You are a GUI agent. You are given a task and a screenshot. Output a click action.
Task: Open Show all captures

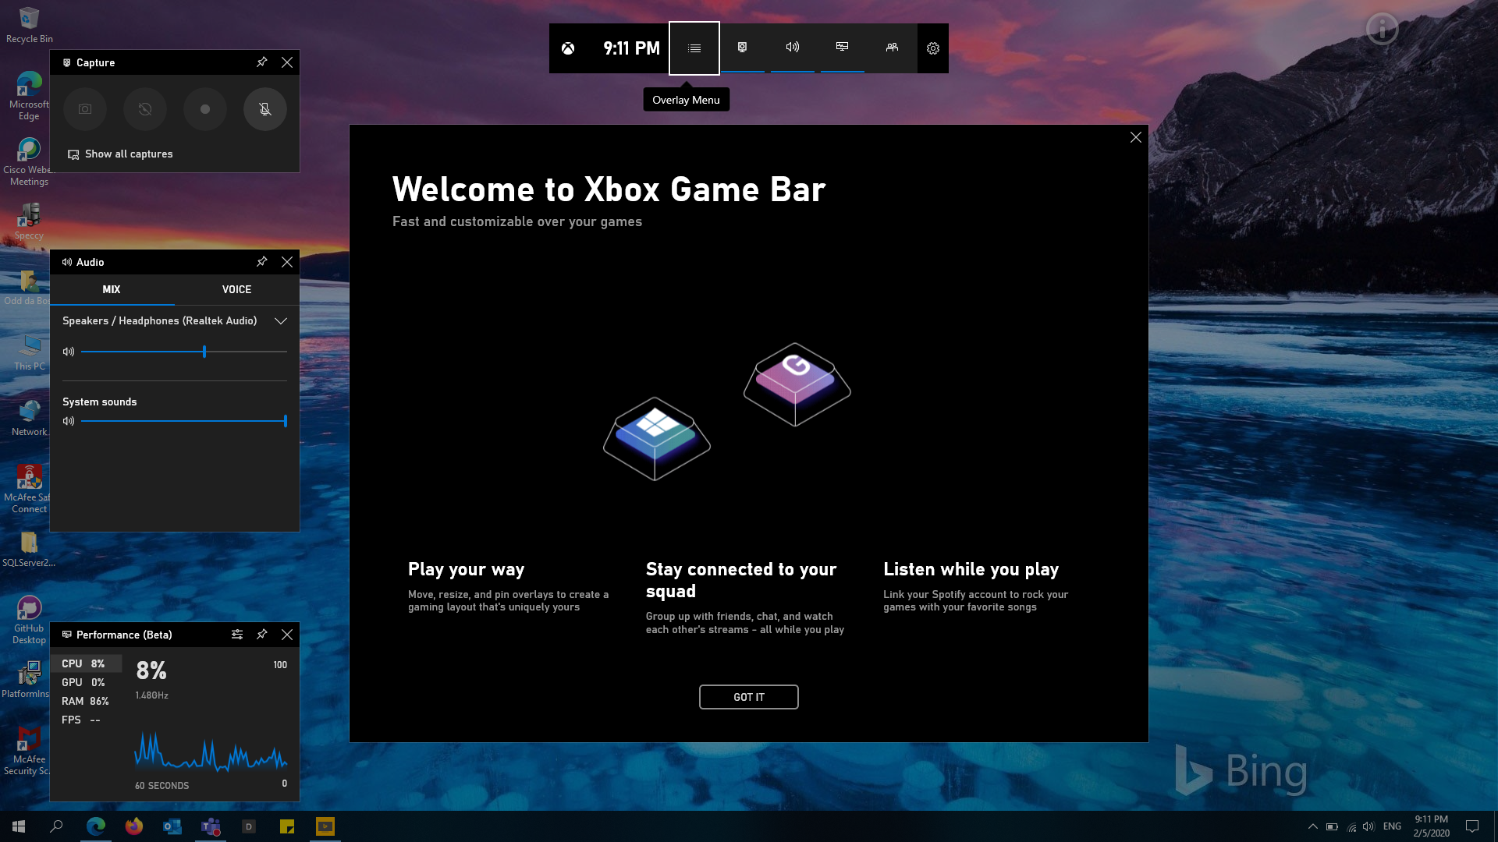click(x=120, y=154)
